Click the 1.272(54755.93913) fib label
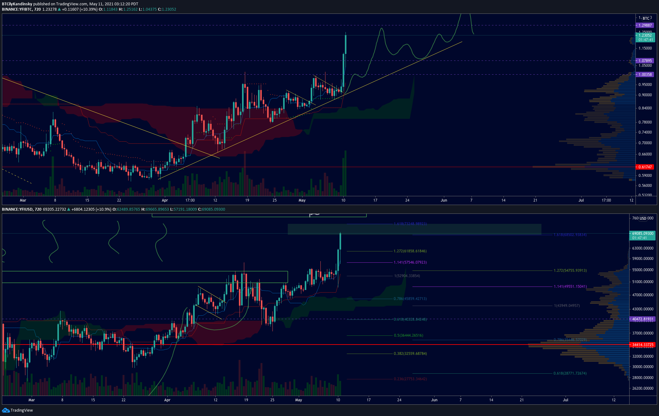 (570, 271)
